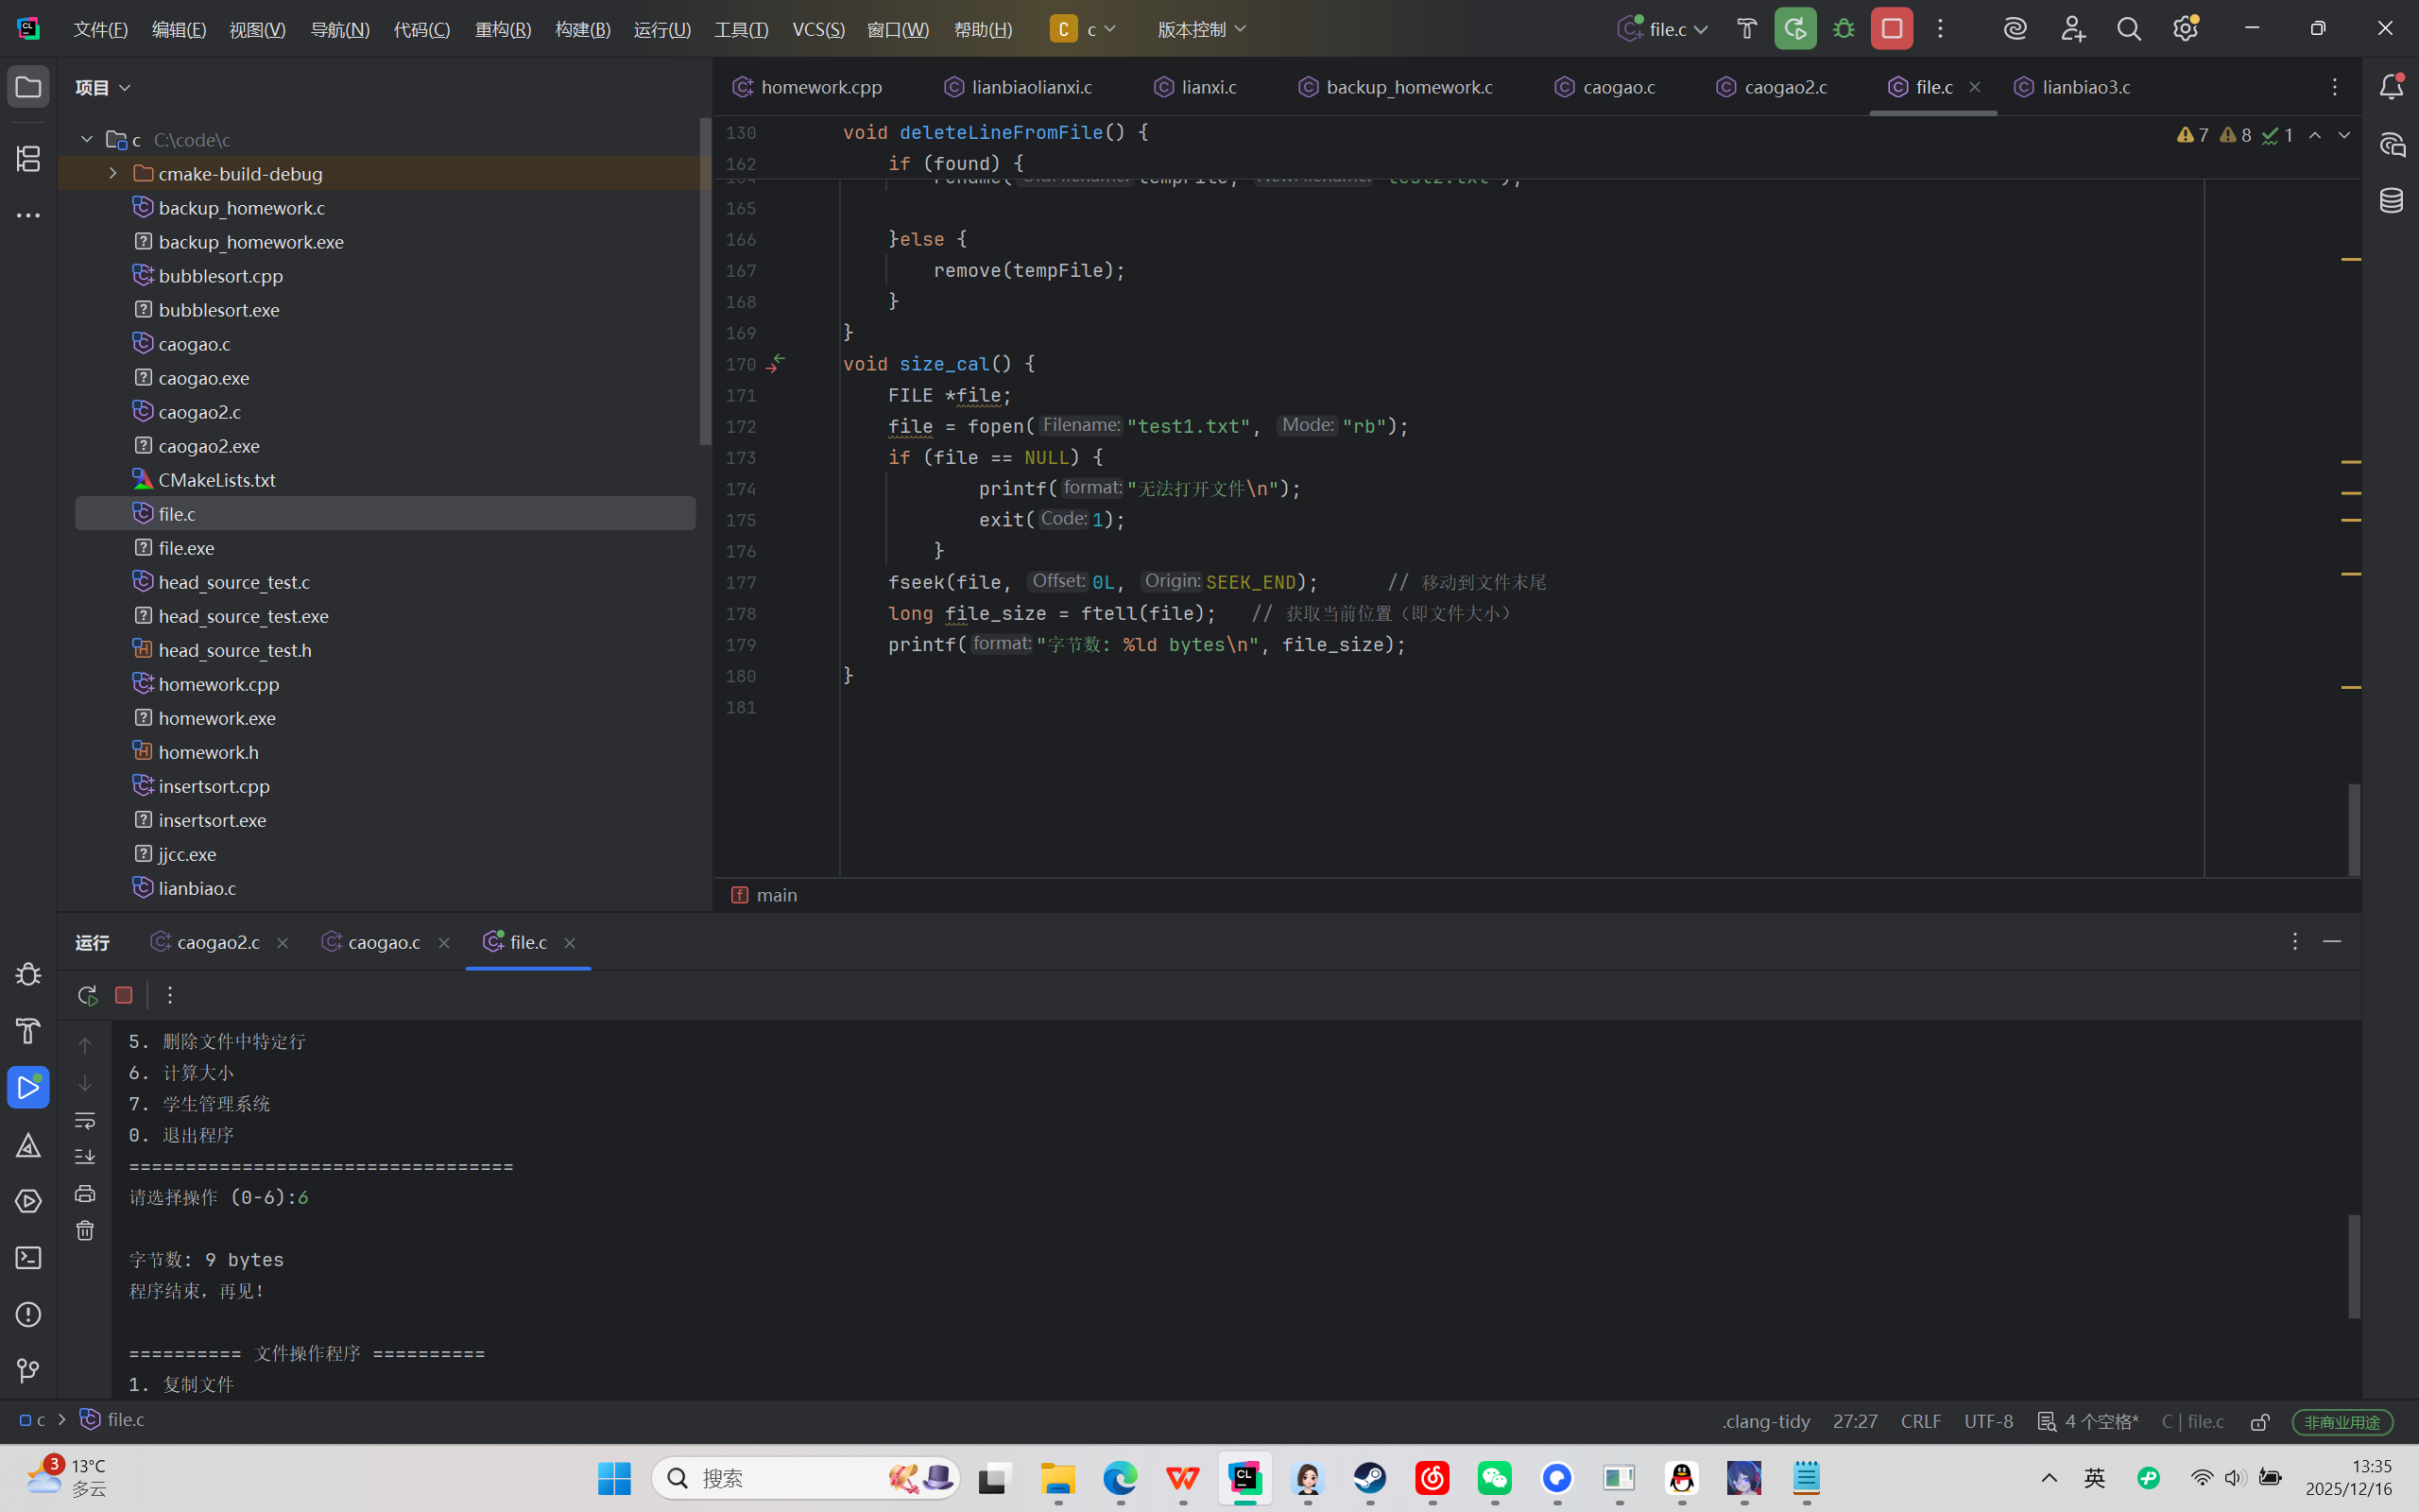Rerun file.c in run panel
2419x1512 pixels.
(87, 995)
